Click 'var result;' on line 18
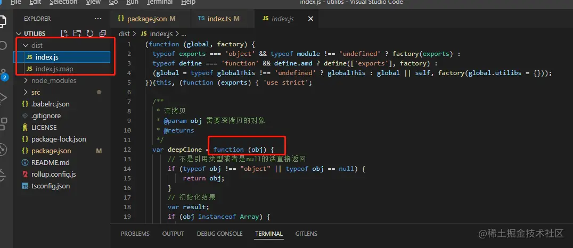This screenshot has width=573, height=248. click(189, 206)
